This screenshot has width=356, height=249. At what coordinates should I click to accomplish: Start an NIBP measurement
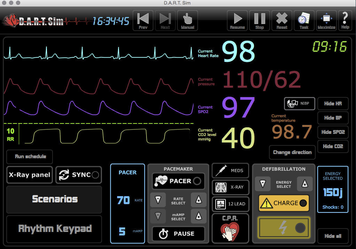(299, 103)
